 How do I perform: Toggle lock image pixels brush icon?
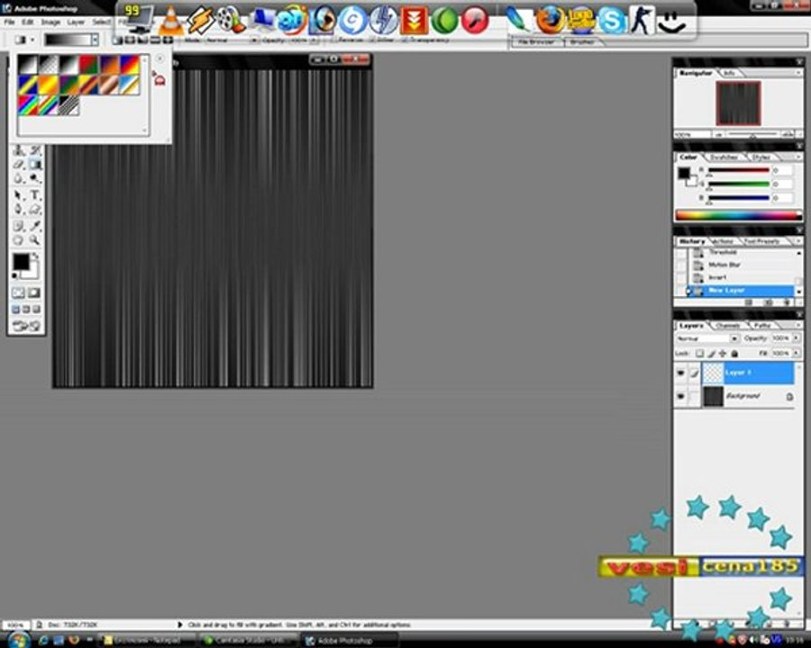(712, 354)
